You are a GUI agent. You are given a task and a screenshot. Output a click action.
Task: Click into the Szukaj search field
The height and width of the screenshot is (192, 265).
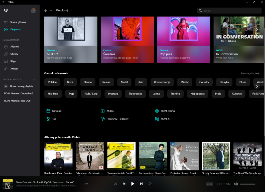(229, 11)
